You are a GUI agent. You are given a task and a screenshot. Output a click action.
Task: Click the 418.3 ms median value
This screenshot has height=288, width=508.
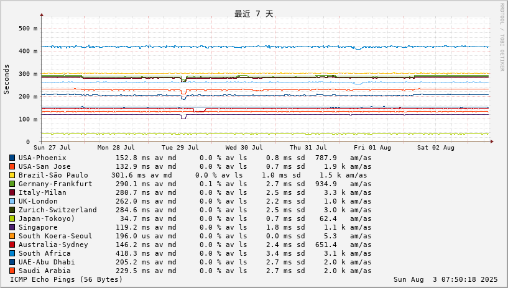[133, 254]
